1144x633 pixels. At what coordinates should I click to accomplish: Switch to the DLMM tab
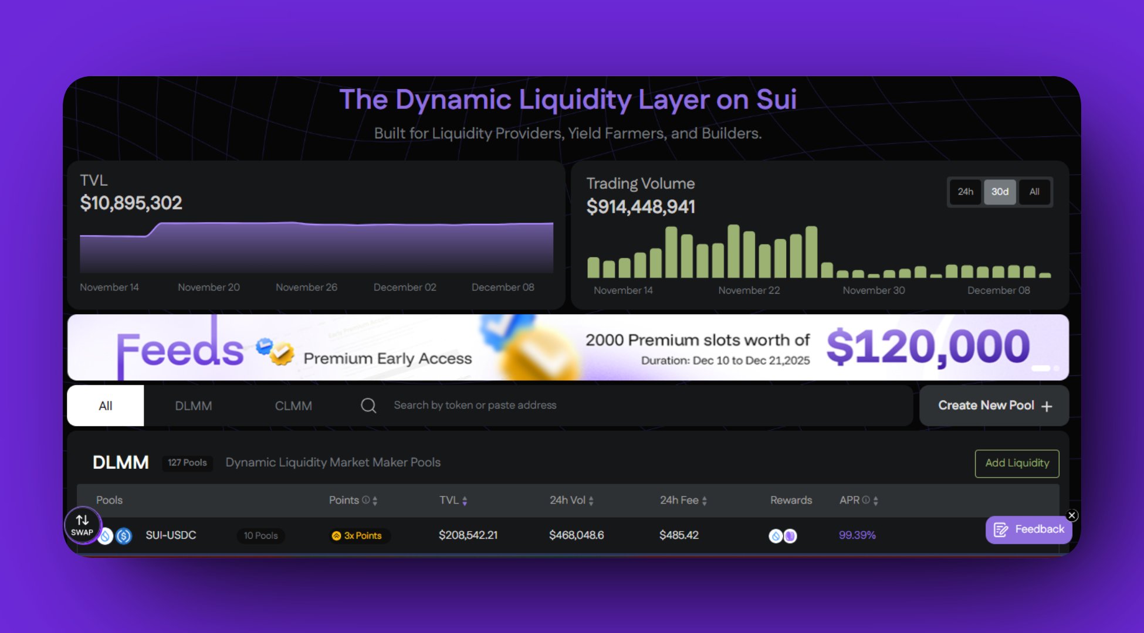[194, 406]
